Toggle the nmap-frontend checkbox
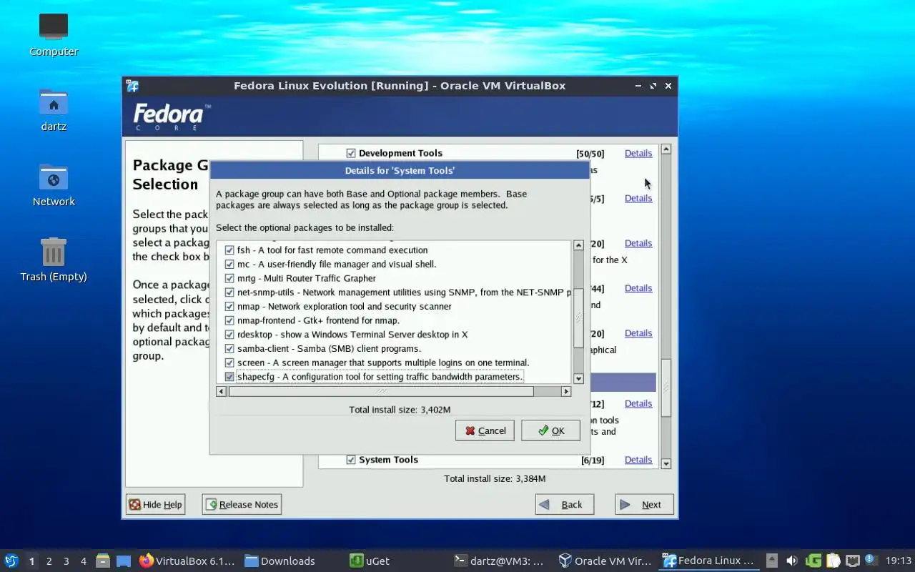Viewport: 915px width, 572px height. 229,320
